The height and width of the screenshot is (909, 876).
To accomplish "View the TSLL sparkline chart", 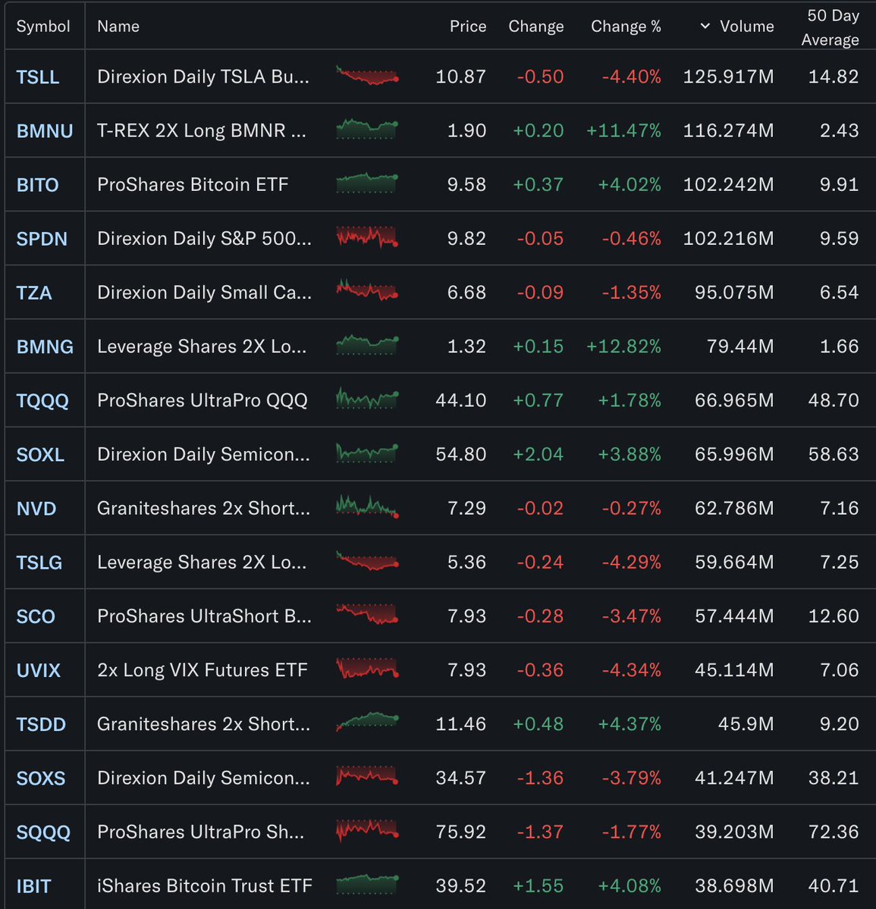I will pos(367,75).
